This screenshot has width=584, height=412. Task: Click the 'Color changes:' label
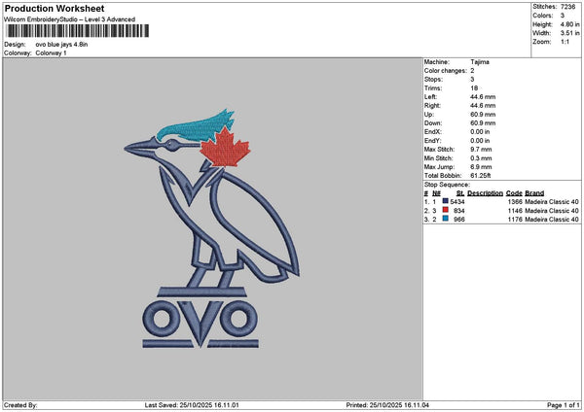click(x=446, y=71)
